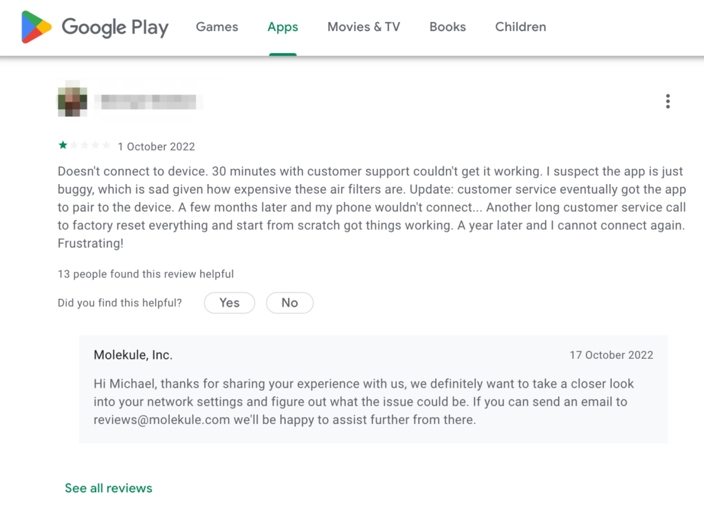Select No for review helpfulness
Screen dimensions: 704x532
click(289, 303)
